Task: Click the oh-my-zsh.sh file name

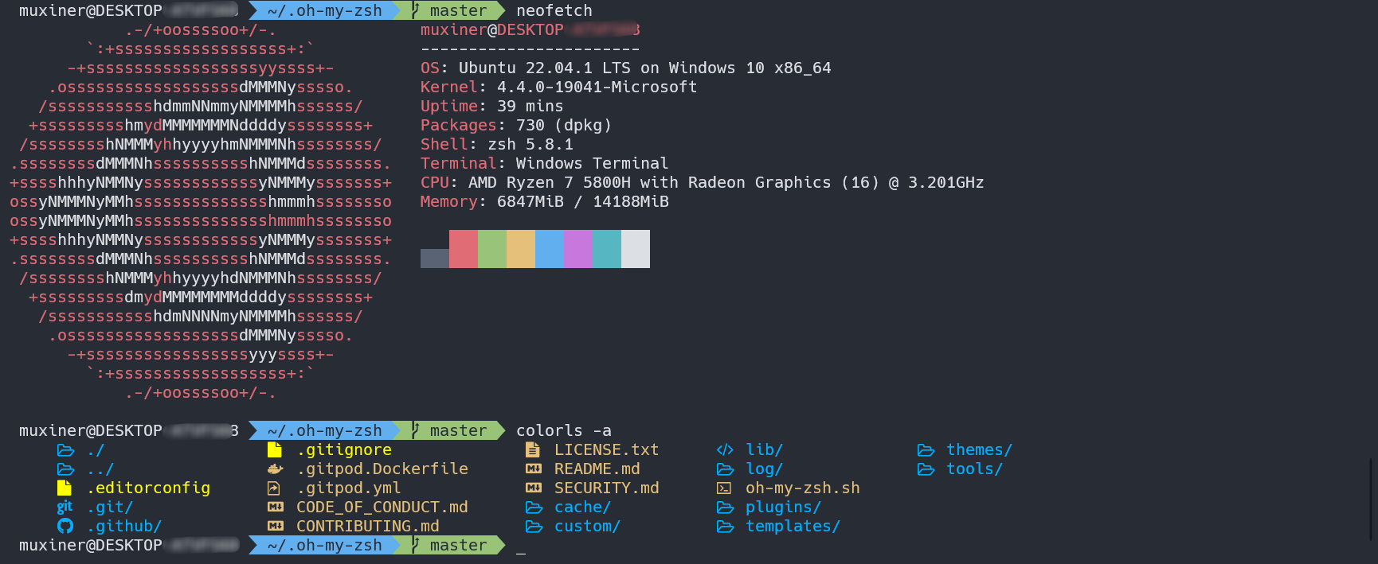Action: (x=803, y=488)
